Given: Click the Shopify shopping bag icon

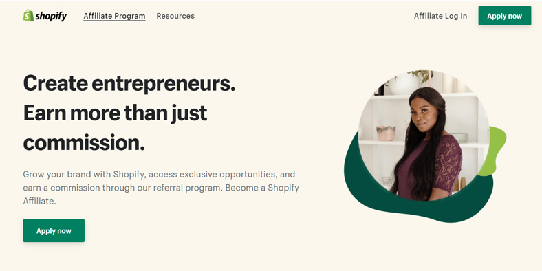Looking at the screenshot, I should [28, 15].
